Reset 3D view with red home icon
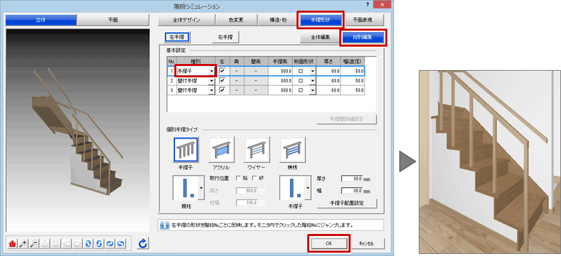The width and height of the screenshot is (561, 256). pyautogui.click(x=12, y=243)
